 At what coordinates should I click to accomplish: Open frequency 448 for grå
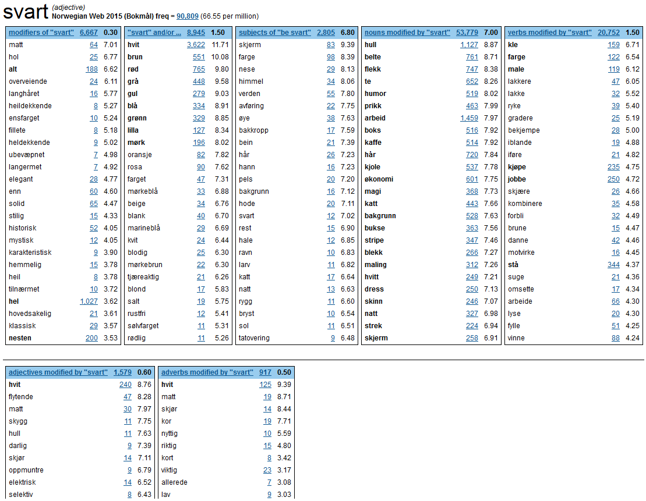[199, 81]
